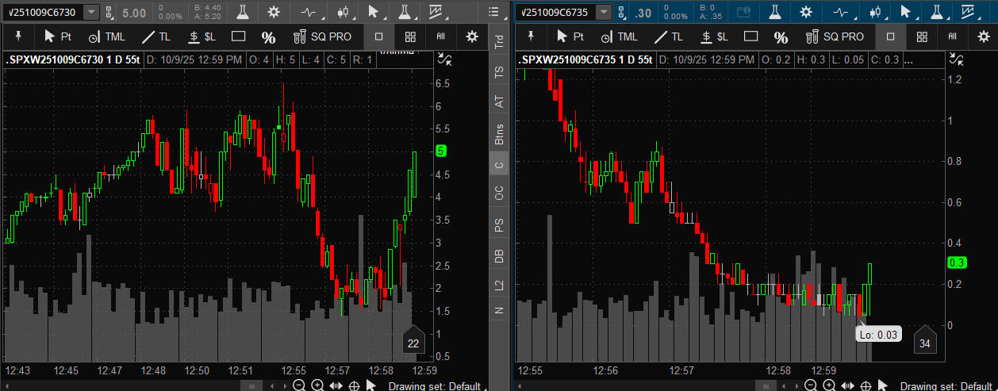Viewport: 998px width, 391px height.
Task: Switch to the L2 sidebar tab
Action: pyautogui.click(x=499, y=284)
